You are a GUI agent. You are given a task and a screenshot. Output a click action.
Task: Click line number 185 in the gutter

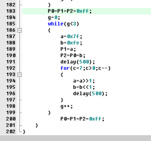pos(11,24)
